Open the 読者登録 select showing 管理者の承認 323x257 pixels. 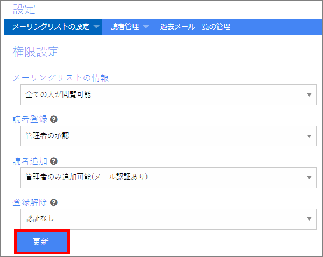168,136
